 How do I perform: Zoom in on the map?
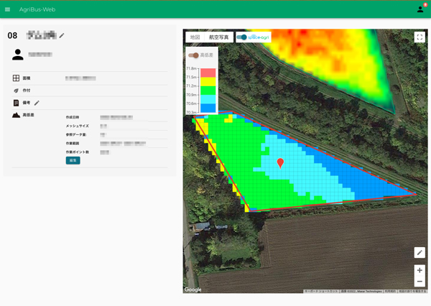pos(420,270)
